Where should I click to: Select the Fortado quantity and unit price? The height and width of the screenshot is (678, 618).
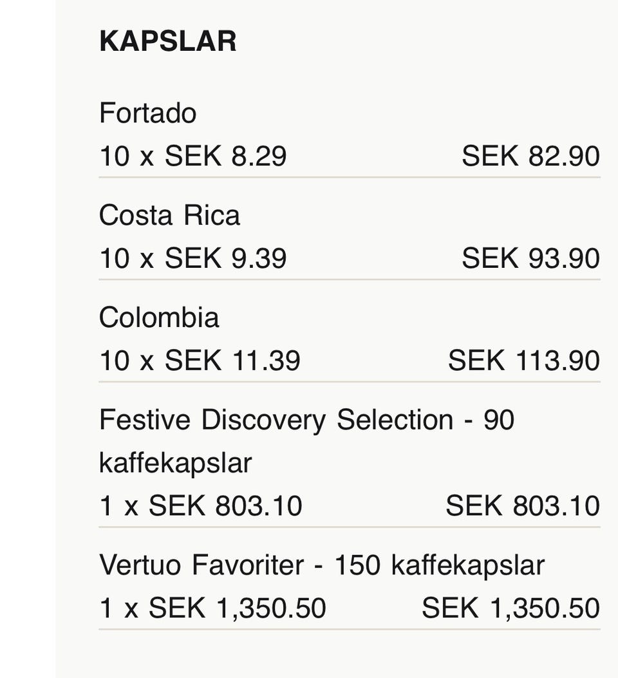click(x=192, y=156)
